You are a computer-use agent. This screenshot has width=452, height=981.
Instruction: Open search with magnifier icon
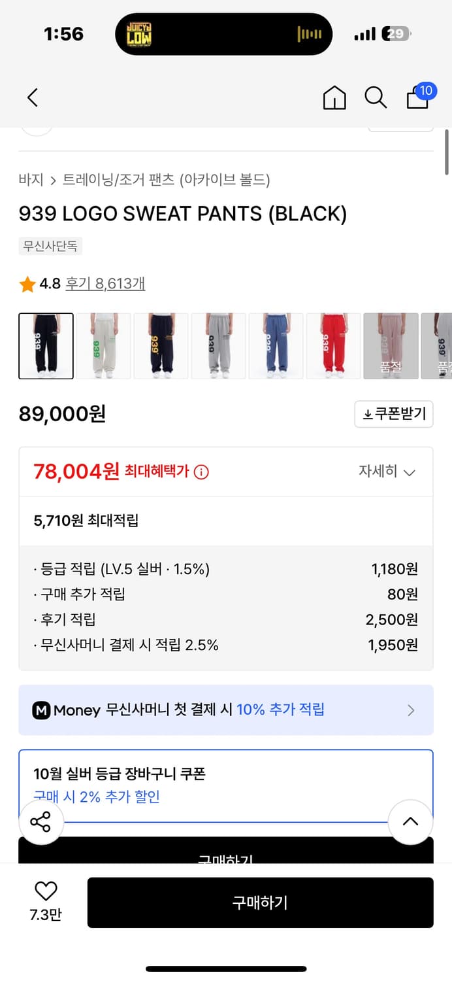click(x=376, y=97)
